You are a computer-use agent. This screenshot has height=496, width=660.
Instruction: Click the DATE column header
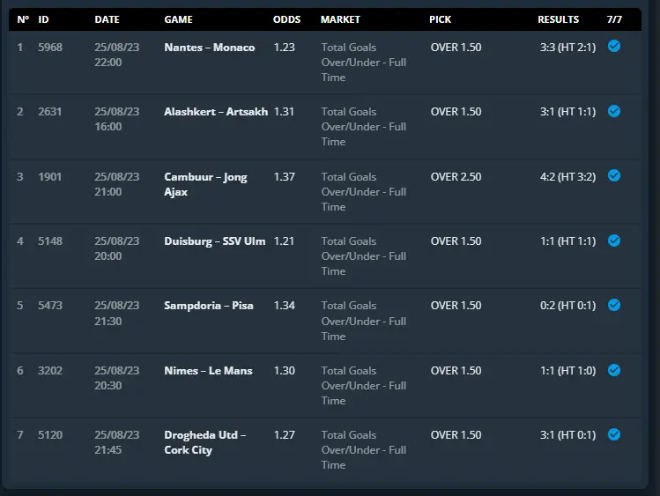coord(107,19)
